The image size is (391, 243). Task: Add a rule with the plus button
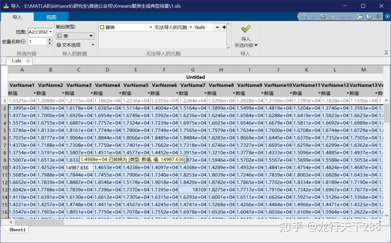click(223, 27)
